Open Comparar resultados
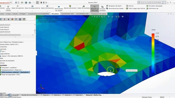This screenshot has height=98, width=175. (103, 8)
